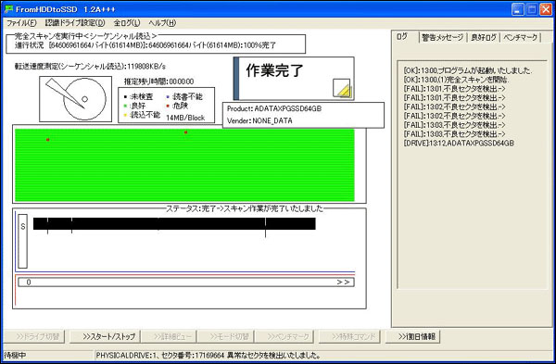Click the green 良好 legend marker
The image size is (556, 364).
coord(125,106)
